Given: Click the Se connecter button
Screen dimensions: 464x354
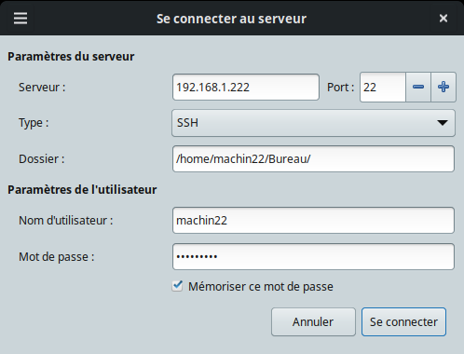Looking at the screenshot, I should coord(403,322).
